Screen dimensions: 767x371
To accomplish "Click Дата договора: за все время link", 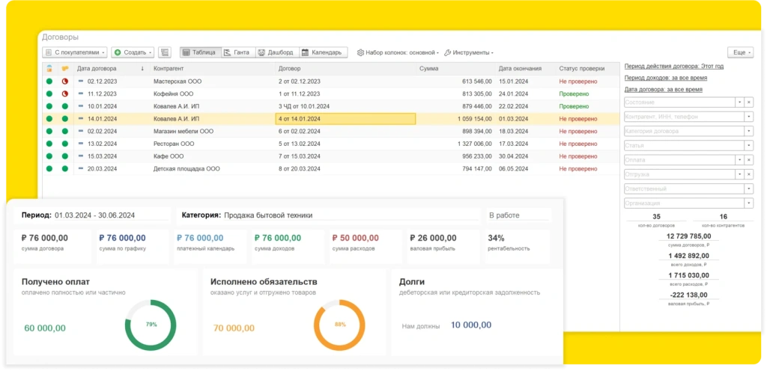I will (x=664, y=89).
